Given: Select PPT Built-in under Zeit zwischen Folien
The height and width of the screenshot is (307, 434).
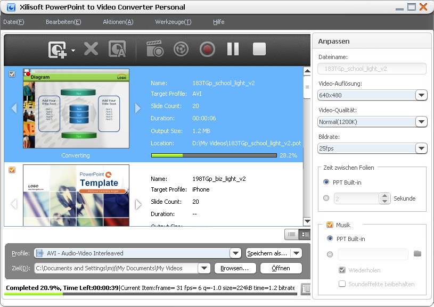Looking at the screenshot, I should (x=326, y=182).
